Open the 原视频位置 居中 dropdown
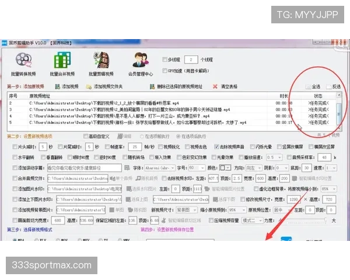Screen dimensions: 350x280 pos(282,210)
